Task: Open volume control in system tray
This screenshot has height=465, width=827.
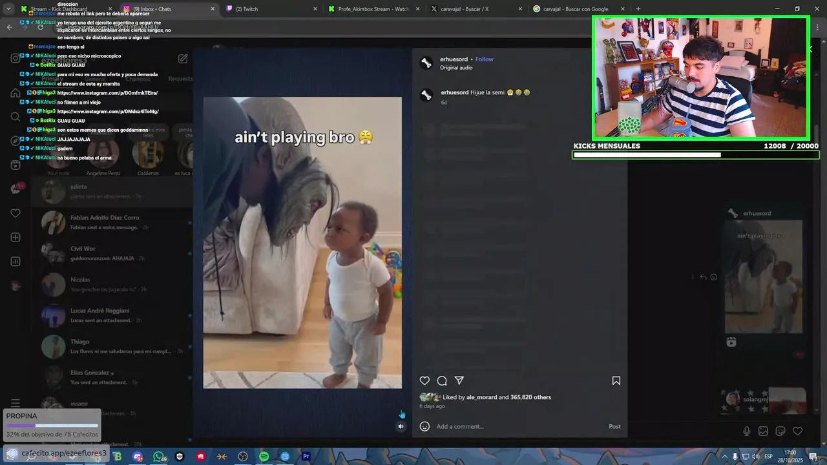Action: click(x=755, y=457)
